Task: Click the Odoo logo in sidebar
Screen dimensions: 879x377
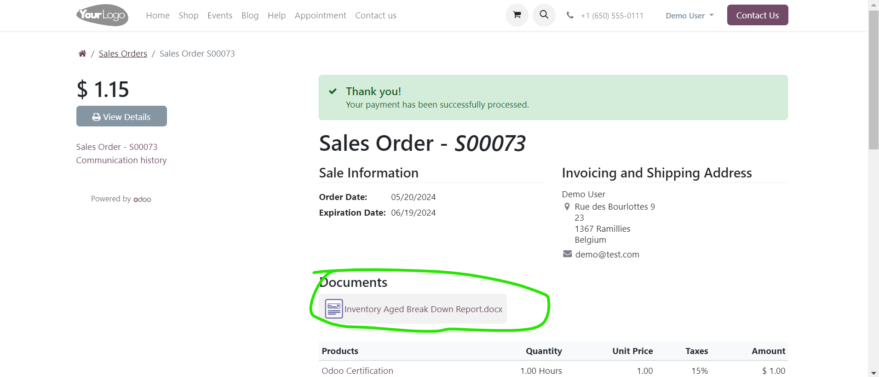Action: (x=142, y=200)
